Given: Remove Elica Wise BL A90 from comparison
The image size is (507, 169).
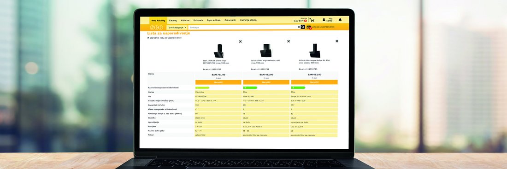Looking at the screenshot, I should tap(289, 41).
